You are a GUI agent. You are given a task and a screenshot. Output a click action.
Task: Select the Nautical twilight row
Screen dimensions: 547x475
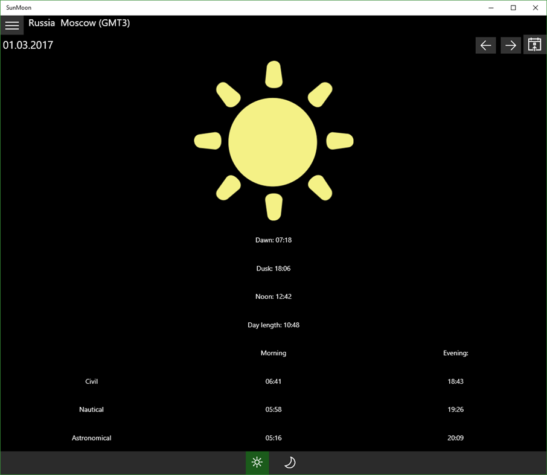tap(91, 409)
